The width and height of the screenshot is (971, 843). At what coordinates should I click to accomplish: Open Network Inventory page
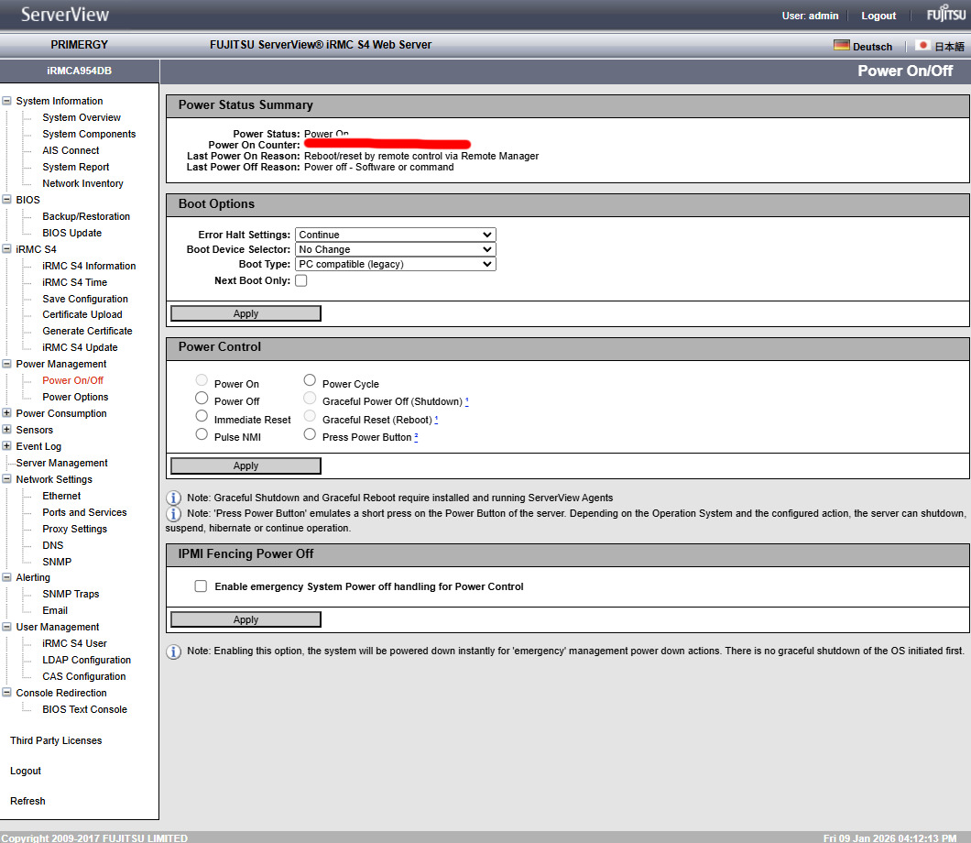point(82,183)
